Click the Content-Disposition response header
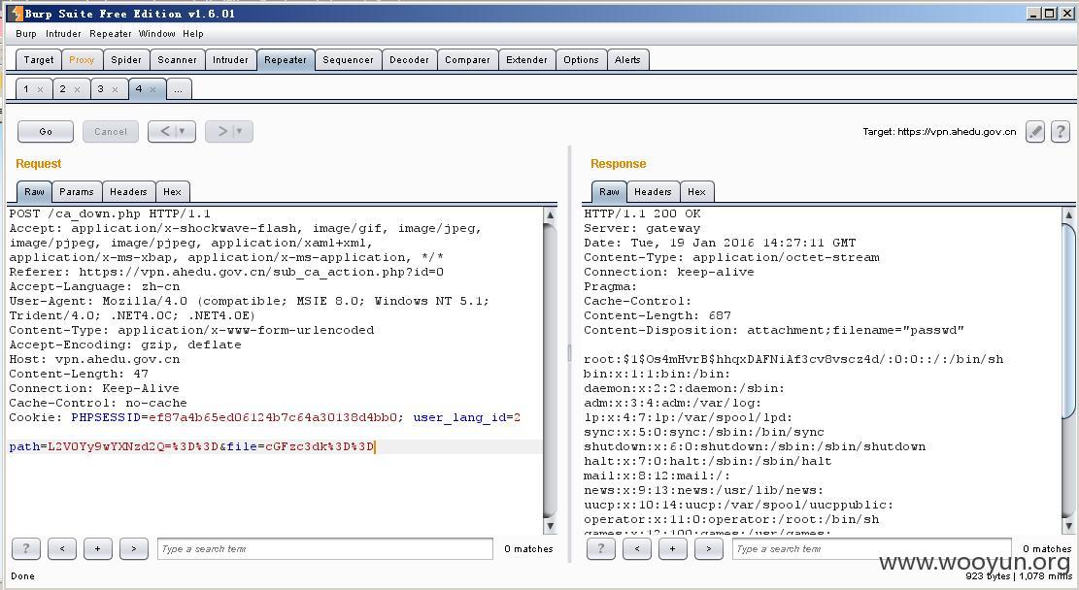1079x590 pixels. tap(774, 330)
